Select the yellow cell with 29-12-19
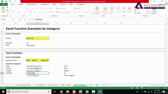Viewport: 168px width, 94px height. pos(38,38)
